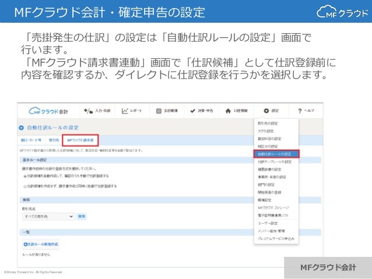The width and height of the screenshot is (372, 279).
Task: Choose プレミアムサービス申込み from settings menu
Action: tap(276, 238)
